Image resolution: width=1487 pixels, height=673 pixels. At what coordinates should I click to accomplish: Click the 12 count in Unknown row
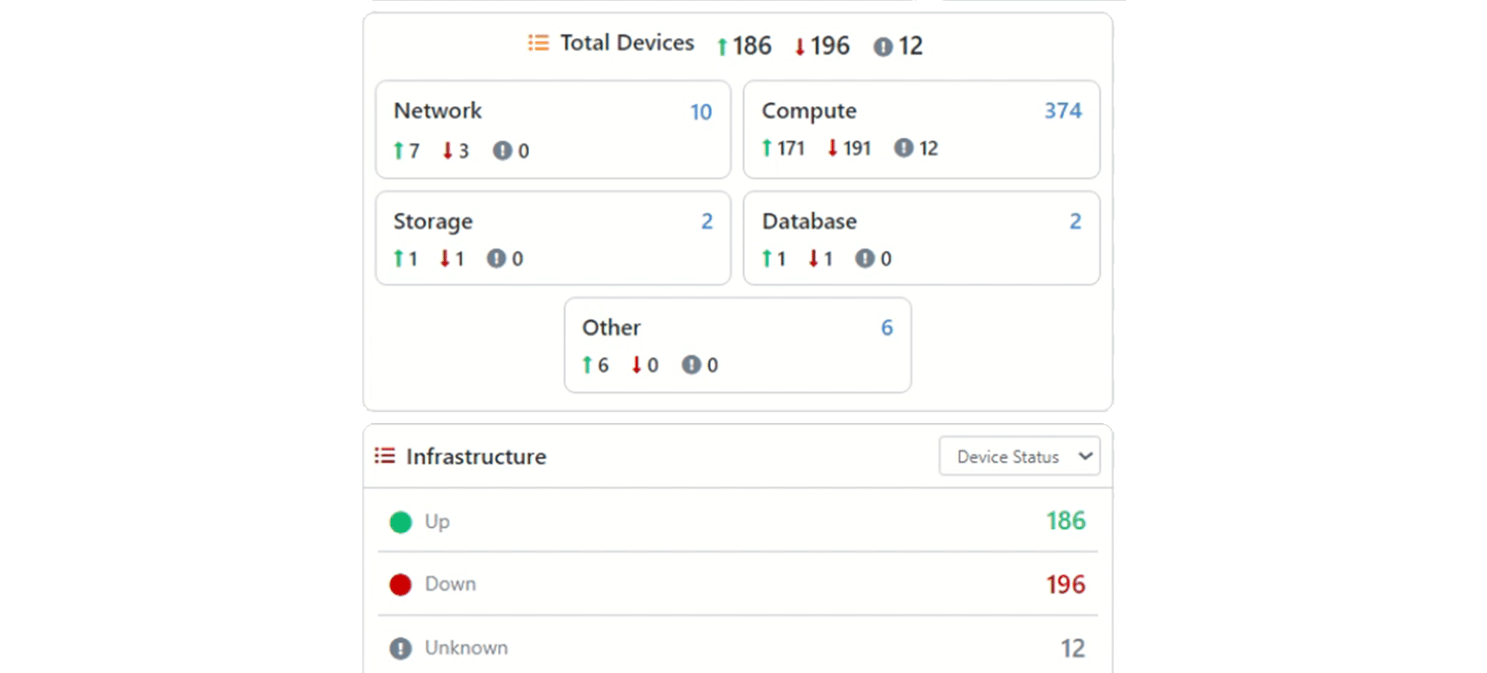(x=1073, y=648)
